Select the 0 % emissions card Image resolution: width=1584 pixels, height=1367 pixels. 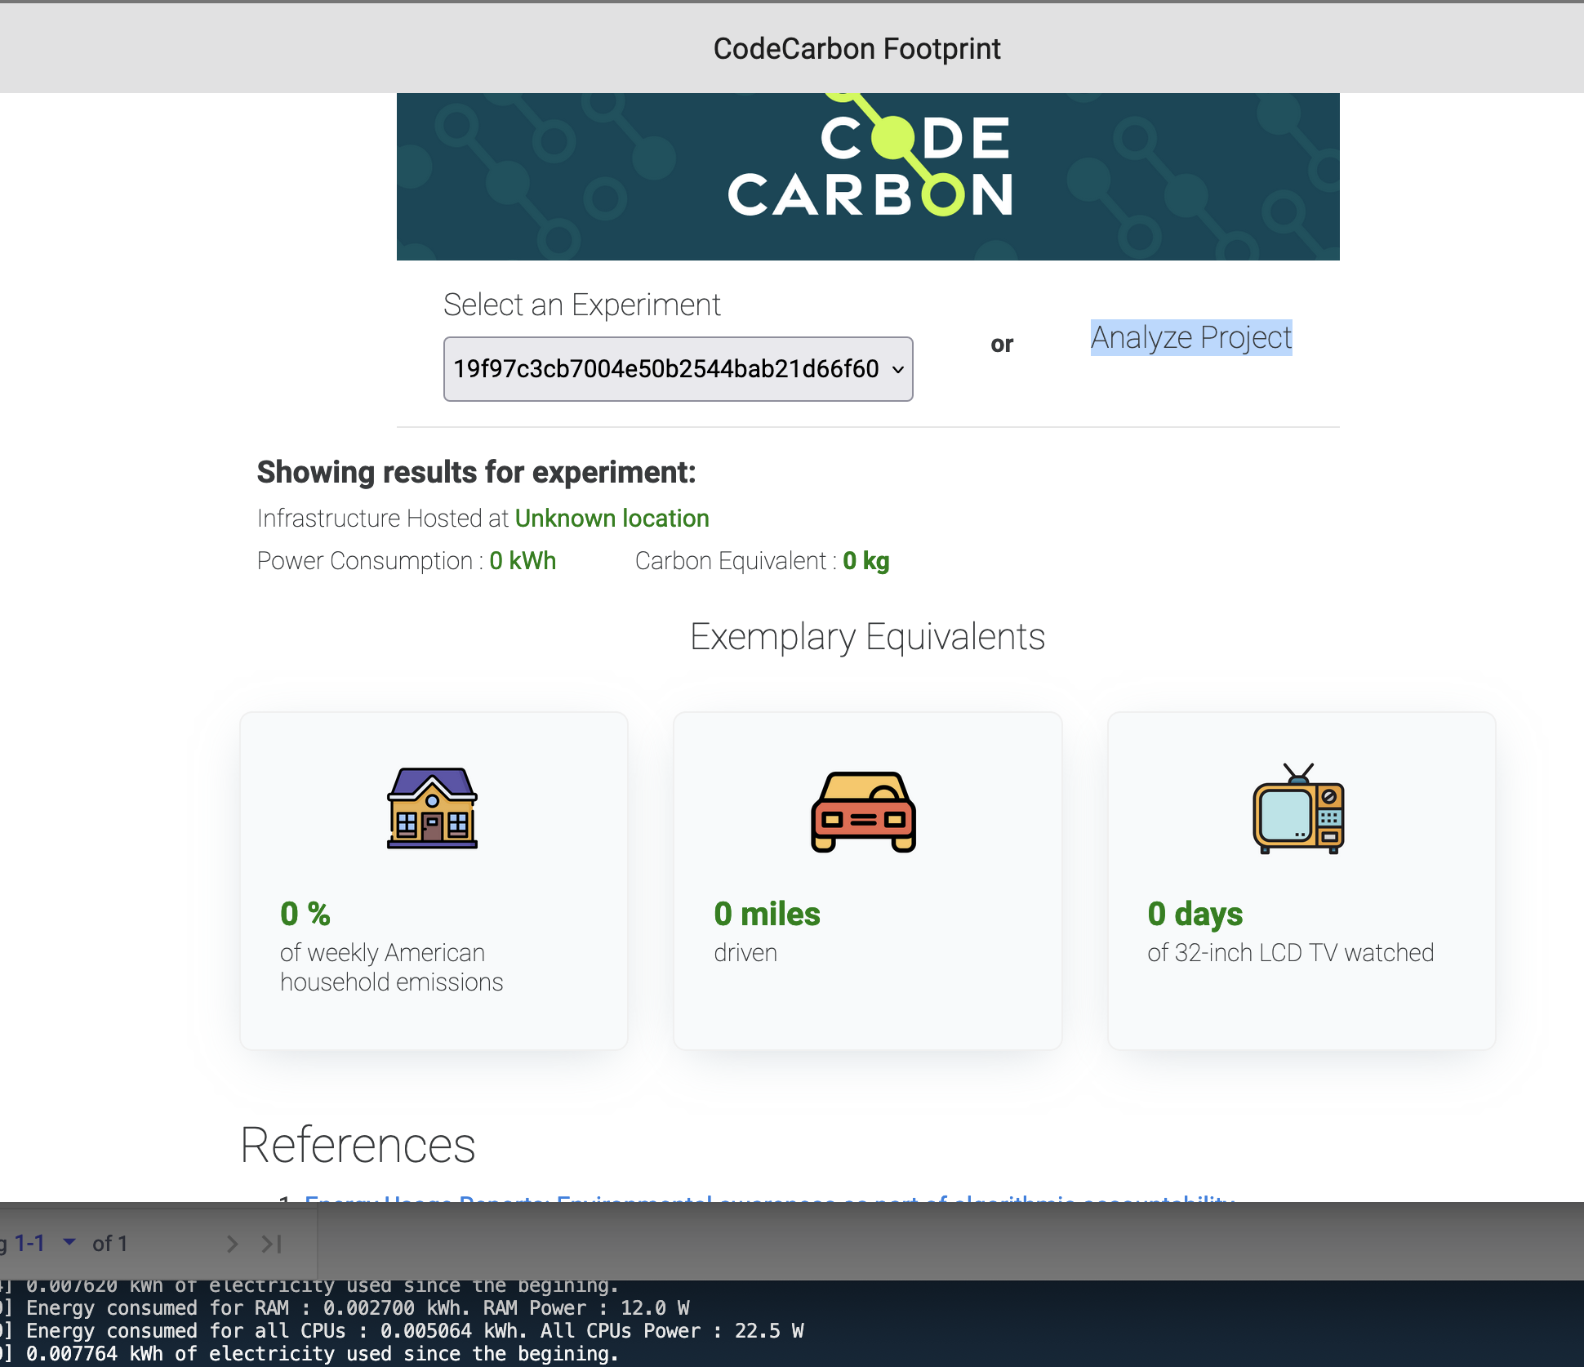click(x=432, y=880)
